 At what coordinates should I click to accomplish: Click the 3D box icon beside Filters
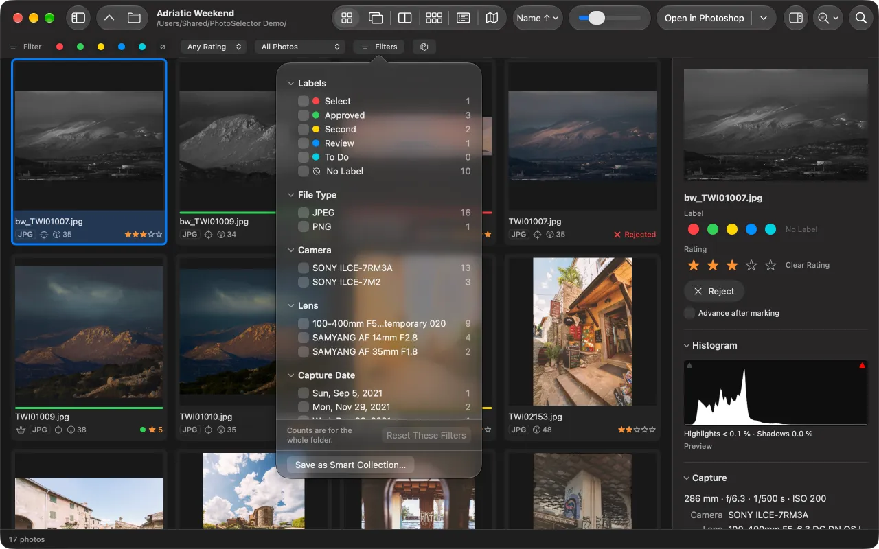click(424, 47)
